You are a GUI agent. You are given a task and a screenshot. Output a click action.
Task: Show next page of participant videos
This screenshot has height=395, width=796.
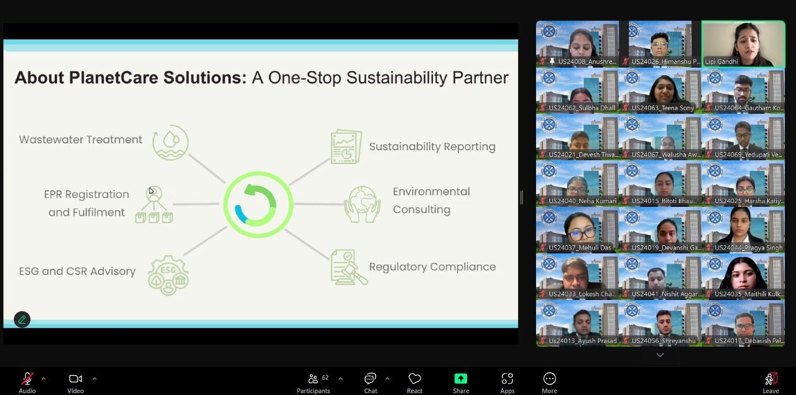click(x=660, y=355)
